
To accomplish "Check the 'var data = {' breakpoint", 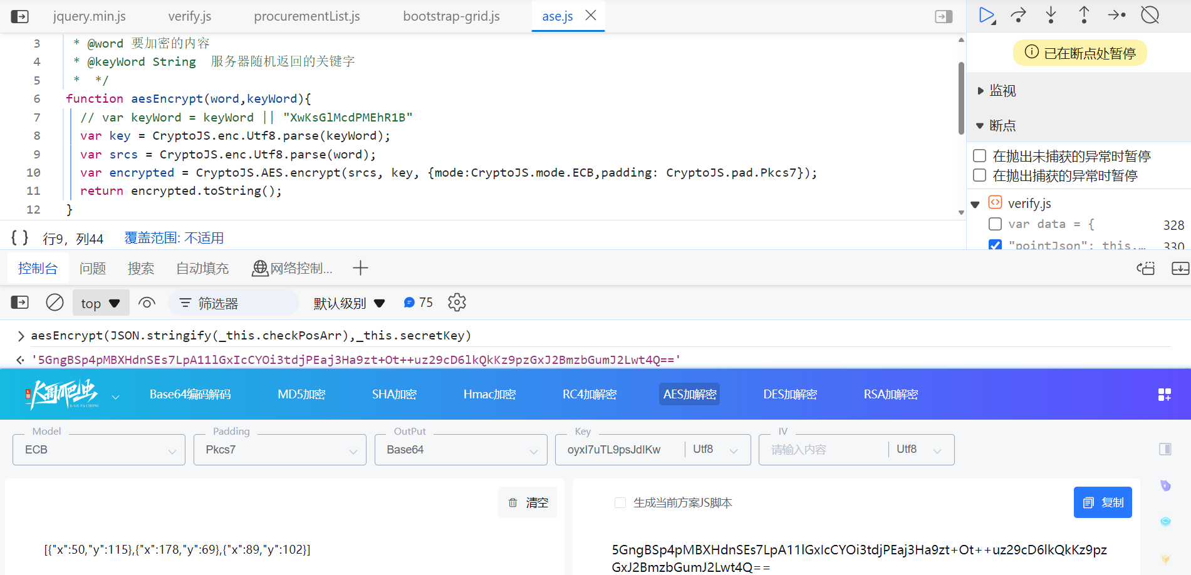I will point(995,224).
